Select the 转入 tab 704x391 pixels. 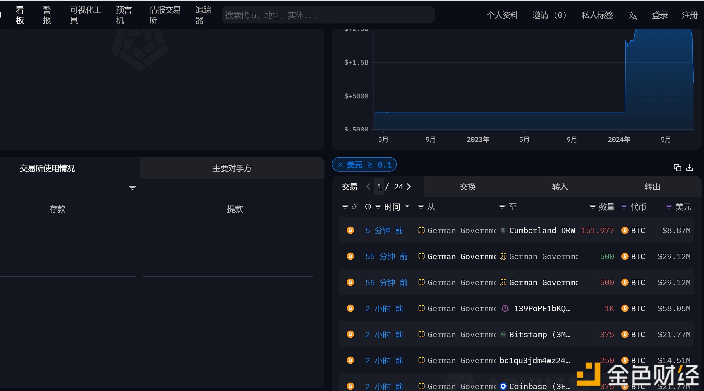(560, 187)
